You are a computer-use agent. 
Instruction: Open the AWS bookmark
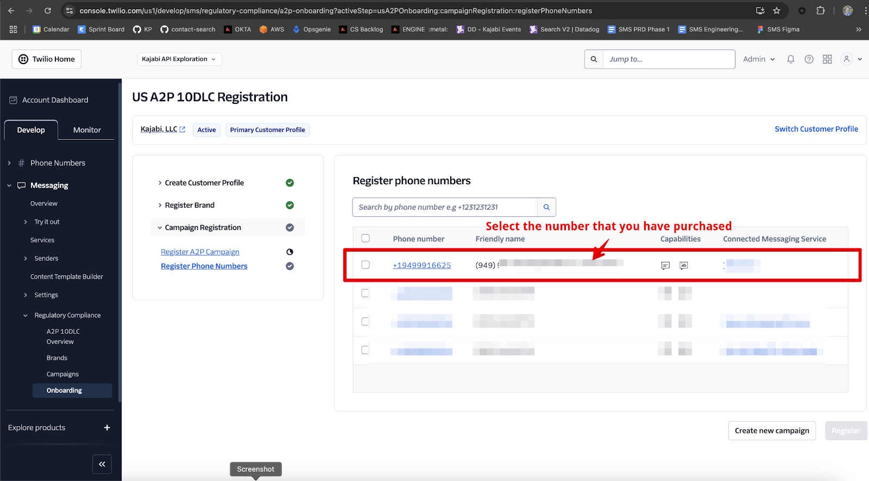pyautogui.click(x=272, y=29)
